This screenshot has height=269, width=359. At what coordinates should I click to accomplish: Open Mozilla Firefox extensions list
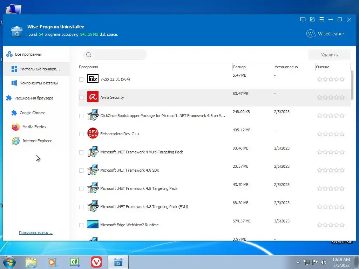[36, 127]
